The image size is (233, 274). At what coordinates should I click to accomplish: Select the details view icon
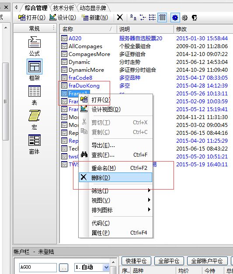(162, 18)
